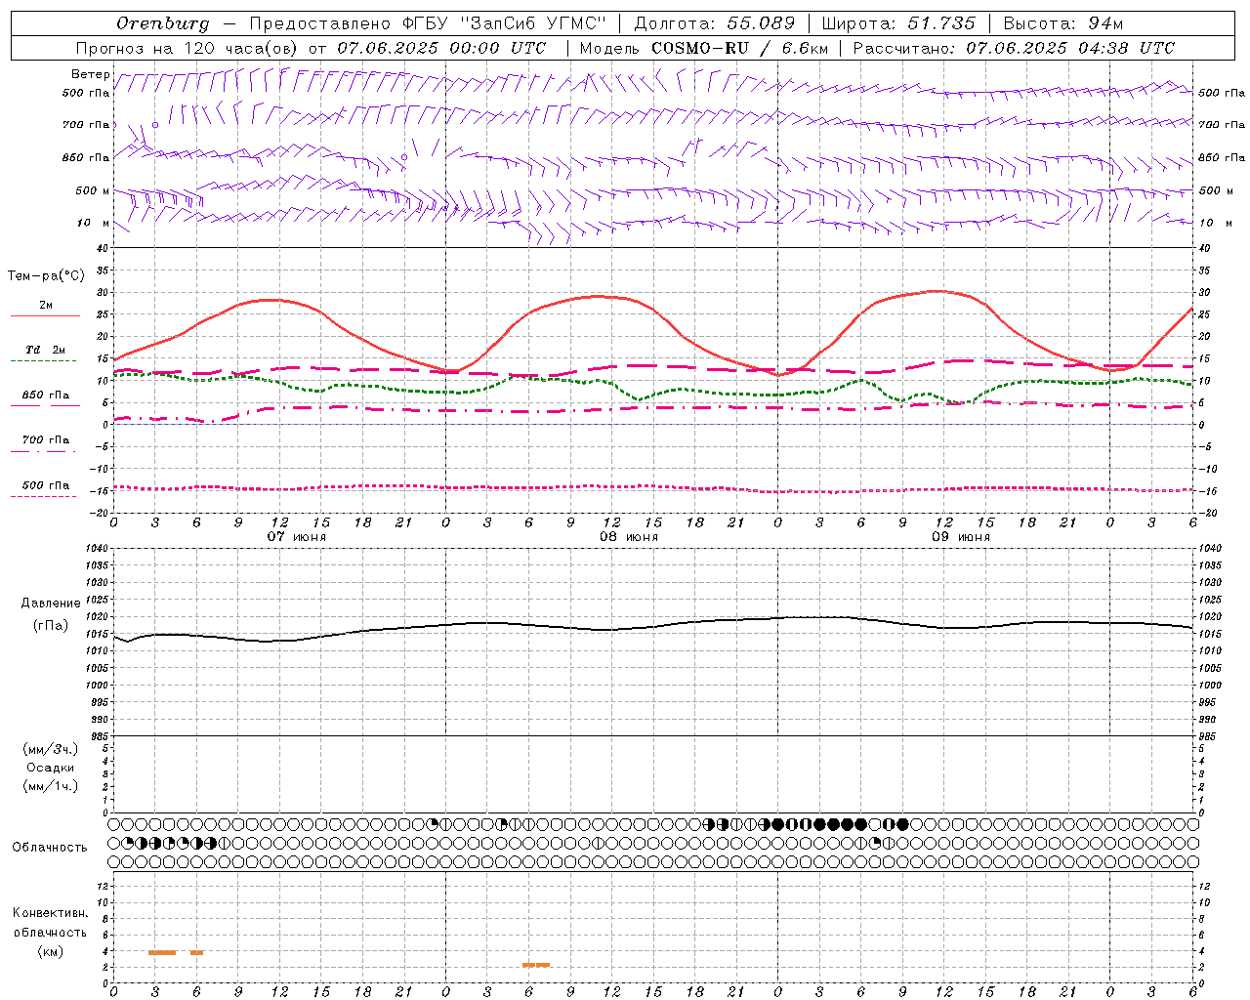This screenshot has height=1000, width=1250.
Task: Select the (гПа) unit label under Давление
Action: tap(50, 626)
